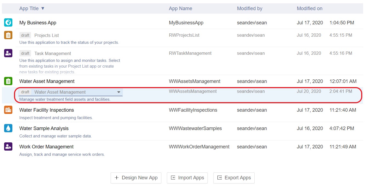Click the purple icon for Work Order Management
The image size is (365, 187).
coord(8,146)
